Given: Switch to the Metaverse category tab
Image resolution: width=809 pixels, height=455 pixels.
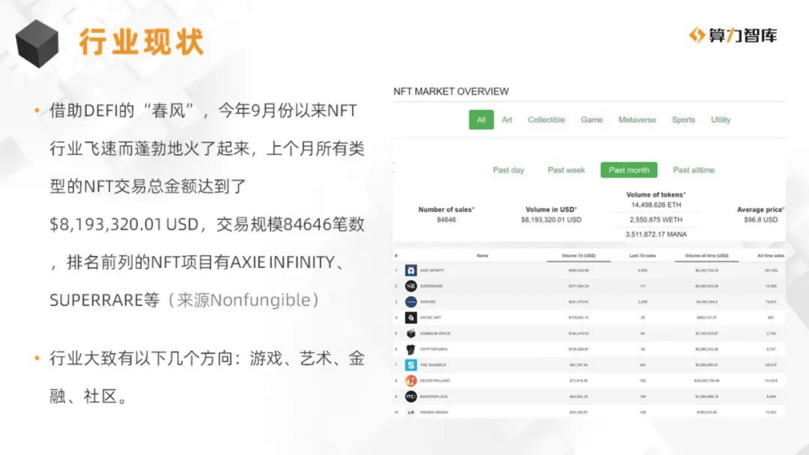Looking at the screenshot, I should pyautogui.click(x=636, y=120).
